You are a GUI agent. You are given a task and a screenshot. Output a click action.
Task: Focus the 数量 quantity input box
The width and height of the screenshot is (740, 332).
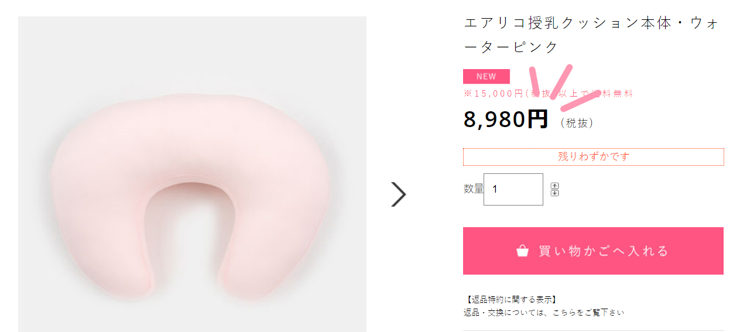[513, 189]
